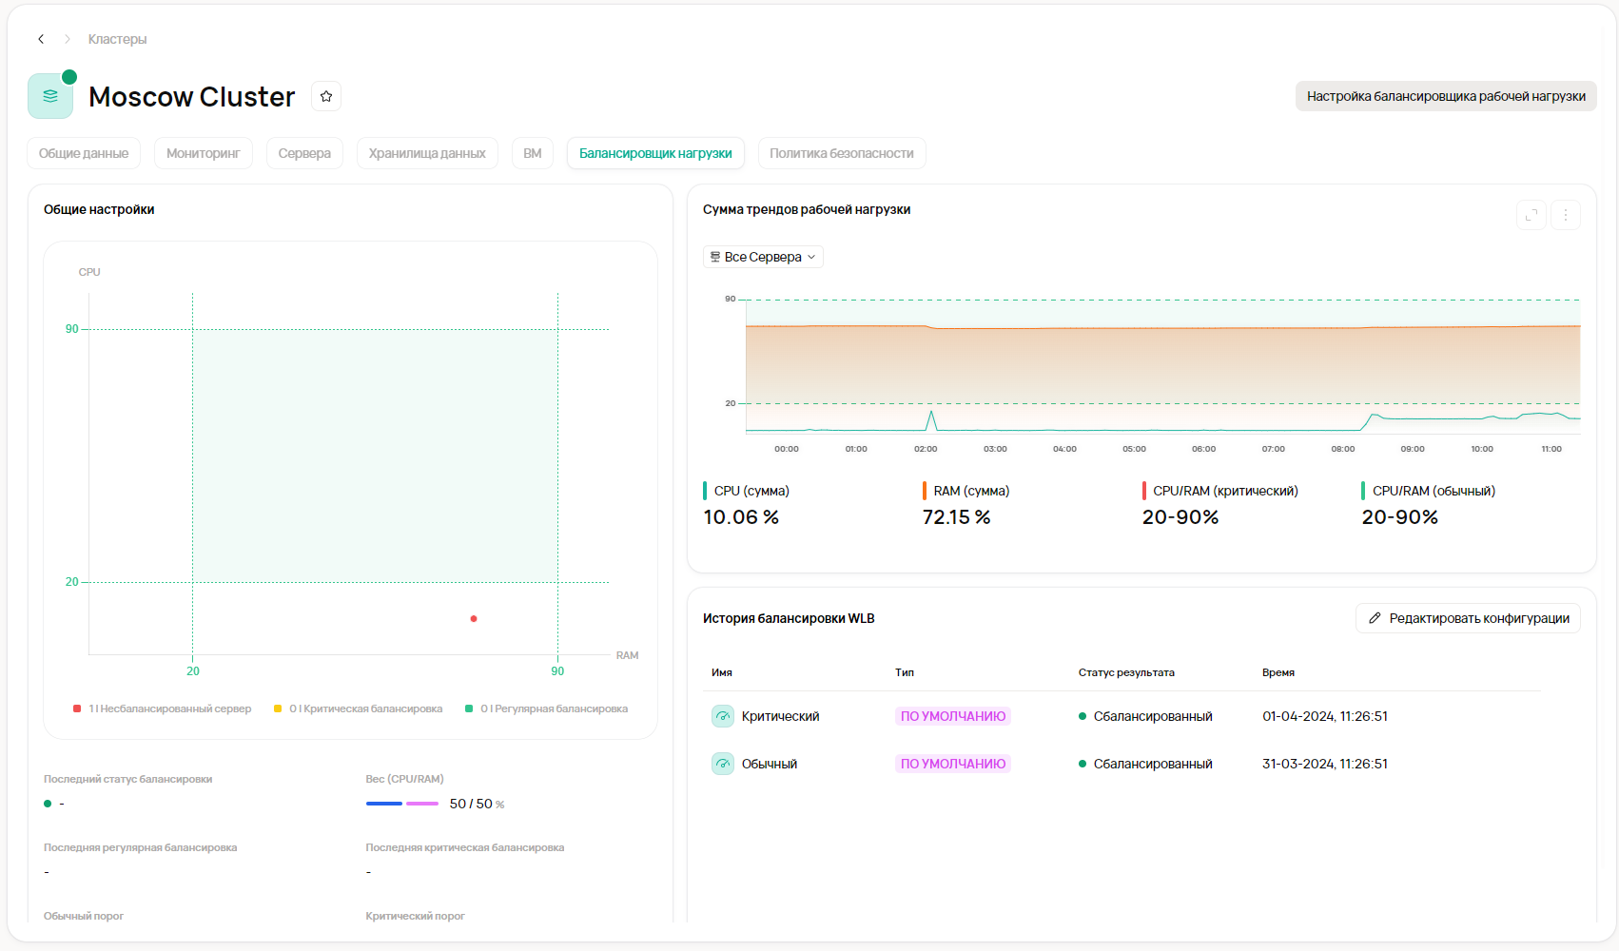Click the Moscow Cluster stack icon
Image resolution: width=1619 pixels, height=951 pixels.
point(50,96)
